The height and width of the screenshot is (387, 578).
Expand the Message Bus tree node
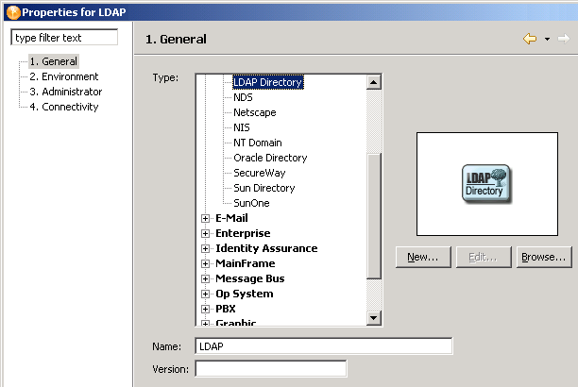[205, 279]
